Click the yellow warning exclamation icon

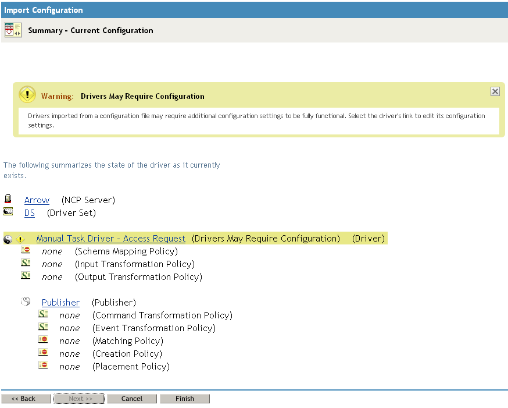pyautogui.click(x=27, y=95)
